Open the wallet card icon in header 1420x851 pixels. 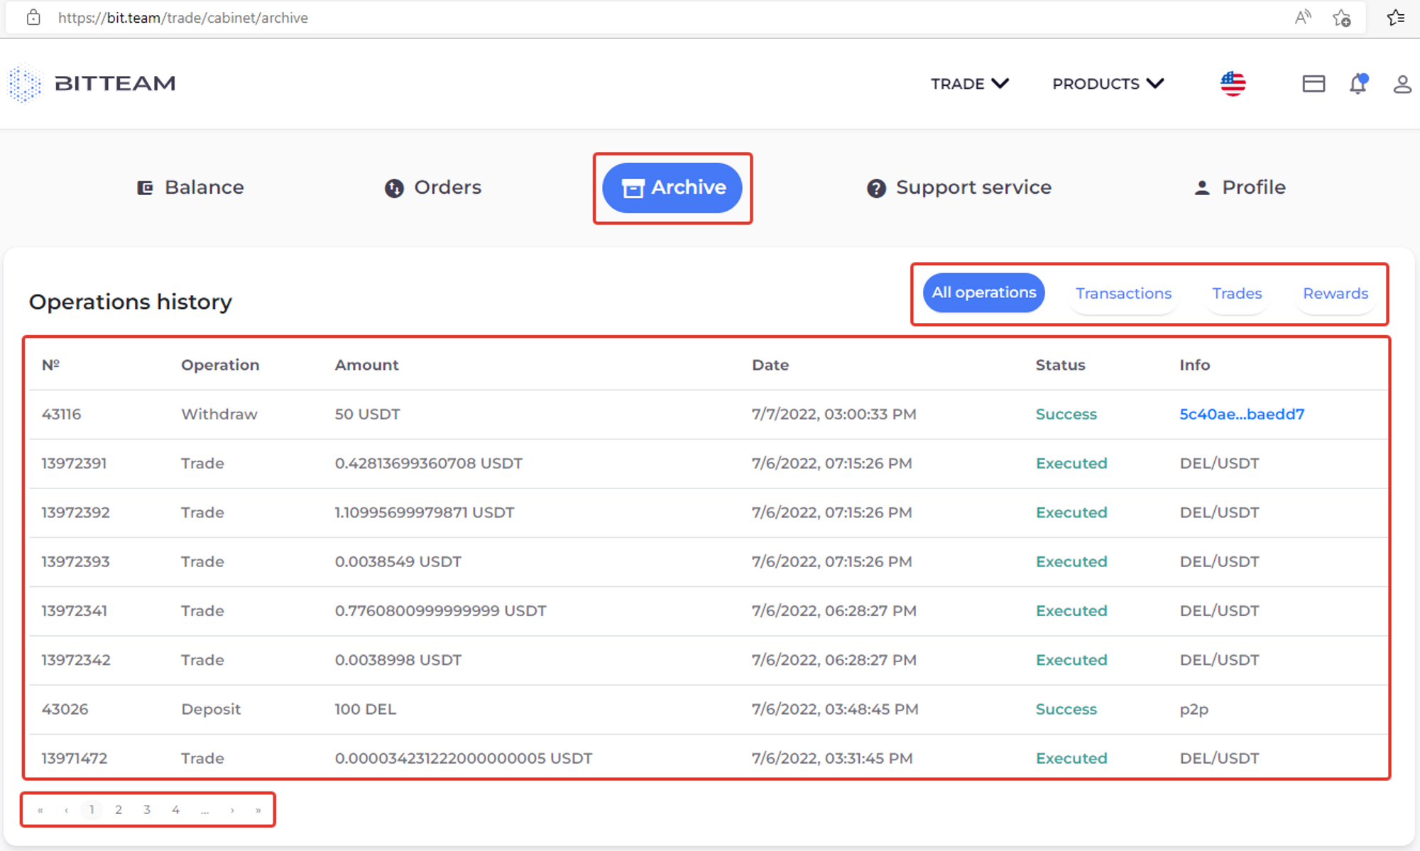click(x=1313, y=84)
